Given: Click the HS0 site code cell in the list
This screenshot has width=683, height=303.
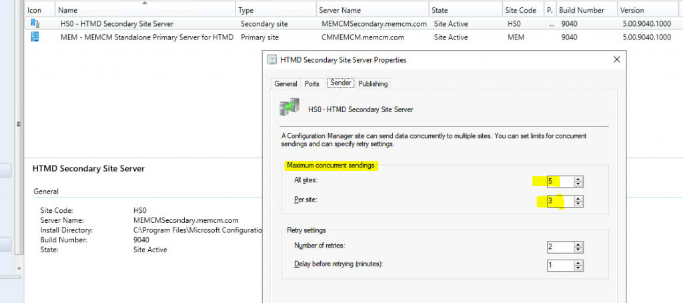Looking at the screenshot, I should (x=514, y=24).
